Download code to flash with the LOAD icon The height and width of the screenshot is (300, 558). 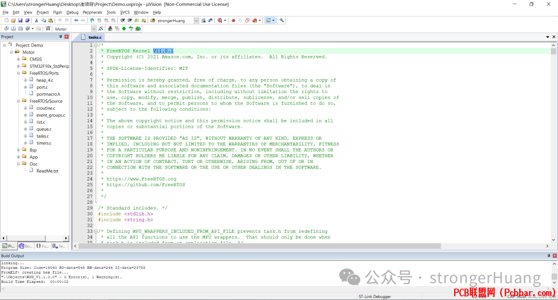pos(48,28)
